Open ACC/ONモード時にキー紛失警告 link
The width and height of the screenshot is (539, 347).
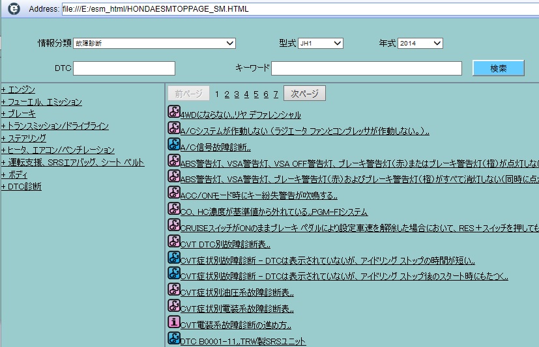[259, 195]
